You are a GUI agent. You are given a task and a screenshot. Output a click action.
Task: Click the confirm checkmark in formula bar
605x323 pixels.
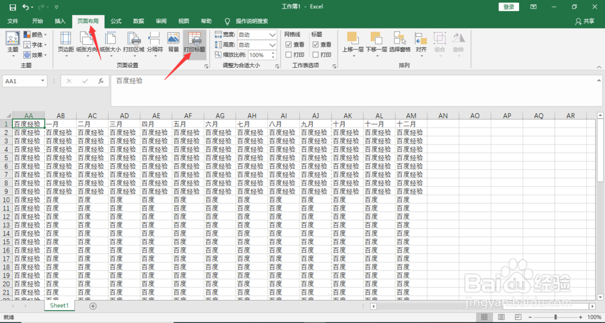point(85,81)
